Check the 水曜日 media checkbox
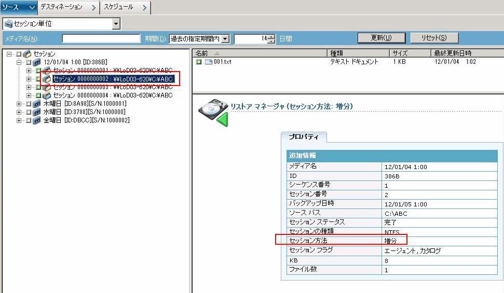 point(28,112)
